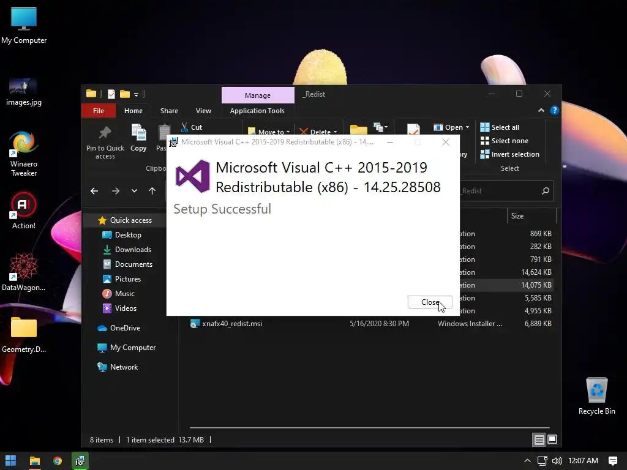
Task: Show hidden system tray icons
Action: (527, 461)
